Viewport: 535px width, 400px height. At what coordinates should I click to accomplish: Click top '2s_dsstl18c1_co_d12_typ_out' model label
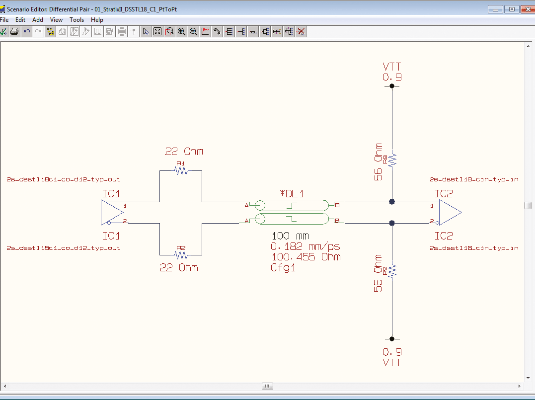(x=63, y=179)
